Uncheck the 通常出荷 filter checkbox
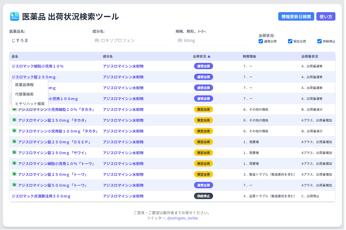The width and height of the screenshot is (346, 230). pyautogui.click(x=260, y=41)
